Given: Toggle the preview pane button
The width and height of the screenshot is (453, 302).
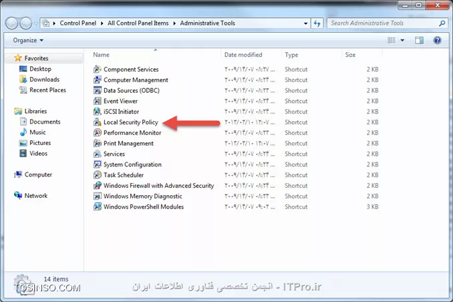Looking at the screenshot, I should pyautogui.click(x=419, y=40).
